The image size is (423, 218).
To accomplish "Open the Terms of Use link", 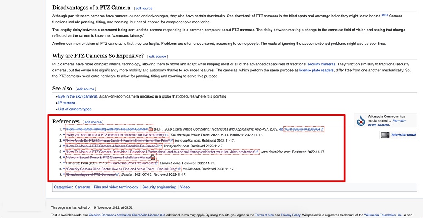I will 264,215.
